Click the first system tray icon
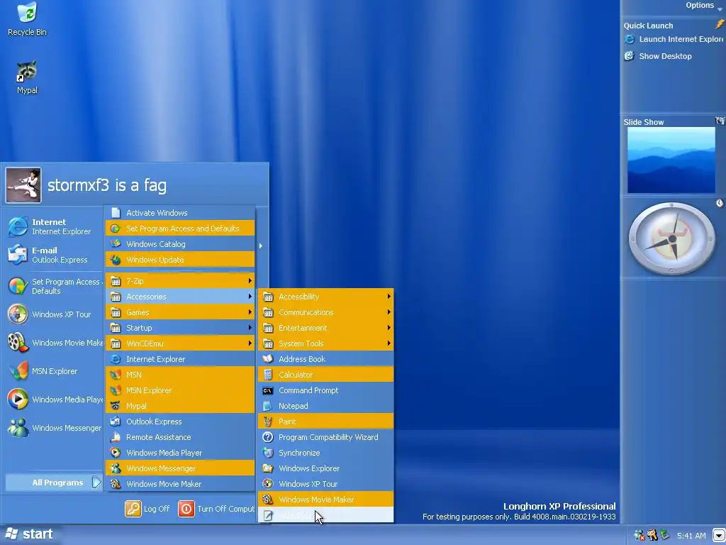Screen dimensions: 726x545 click(x=639, y=535)
